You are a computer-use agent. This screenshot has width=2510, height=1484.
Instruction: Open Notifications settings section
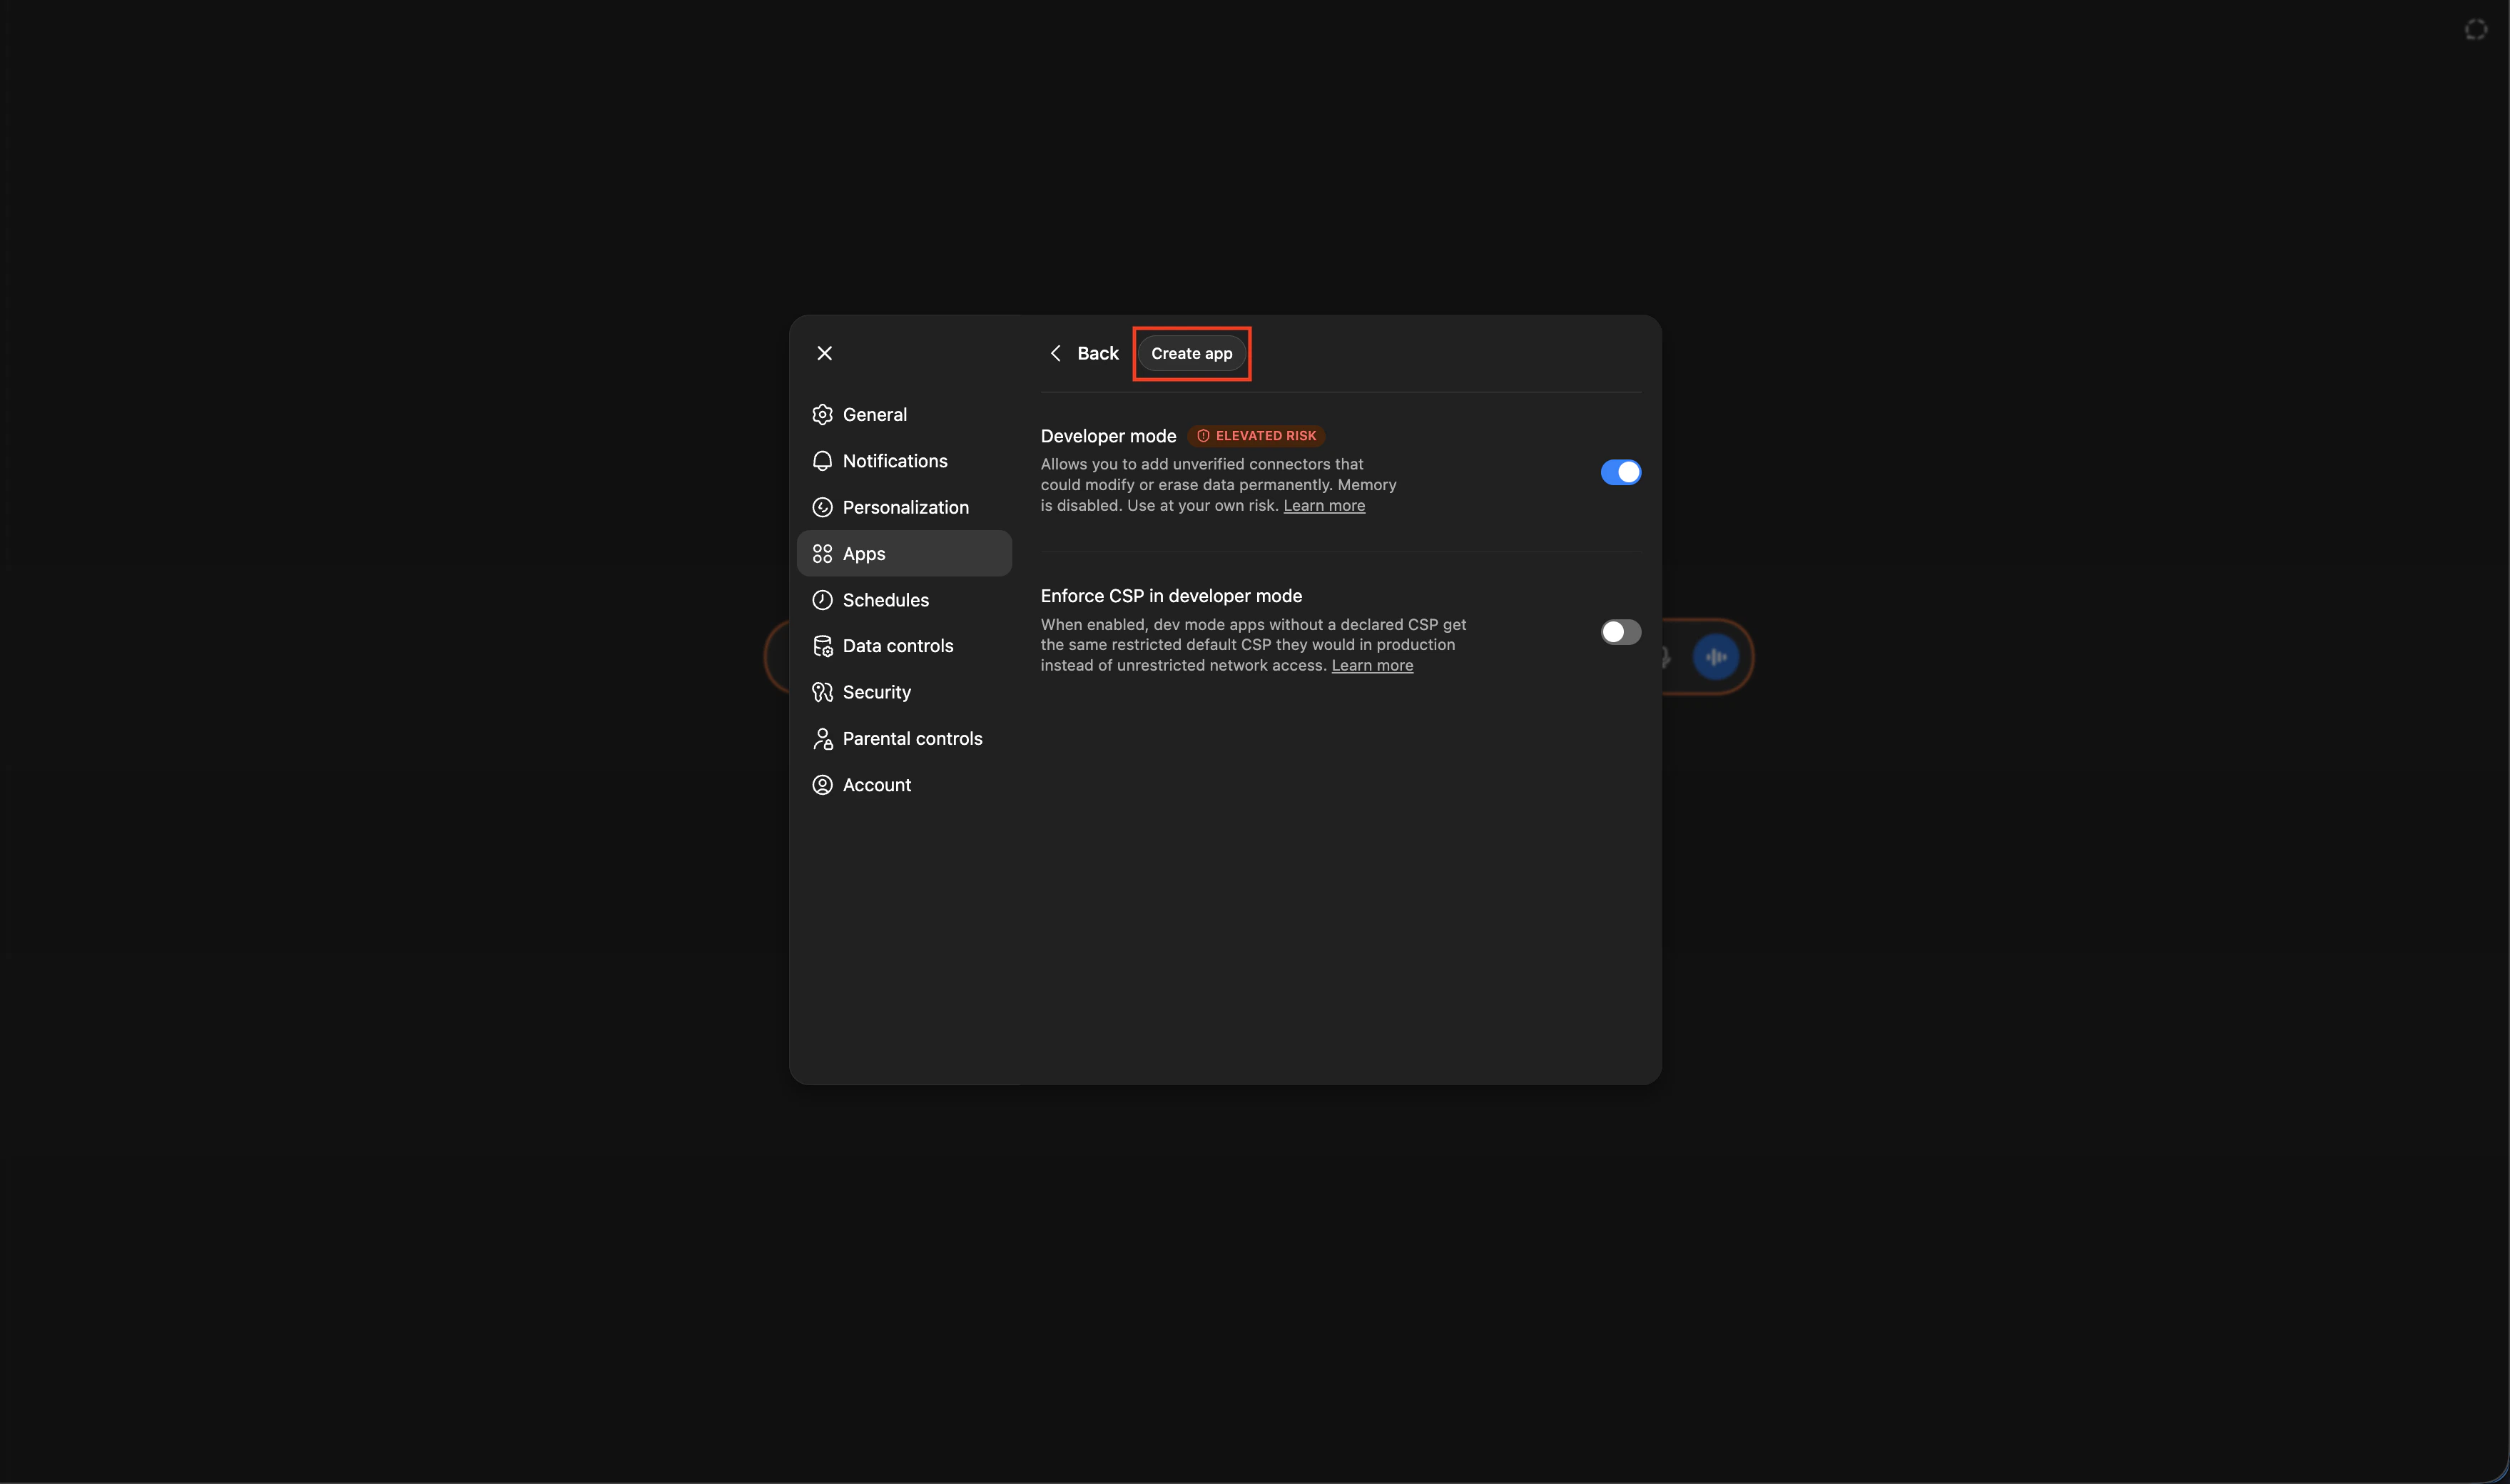pyautogui.click(x=904, y=461)
